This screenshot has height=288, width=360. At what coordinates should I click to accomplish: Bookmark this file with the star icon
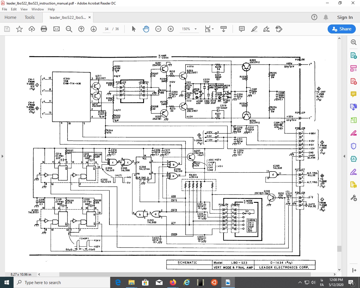[x=19, y=29]
